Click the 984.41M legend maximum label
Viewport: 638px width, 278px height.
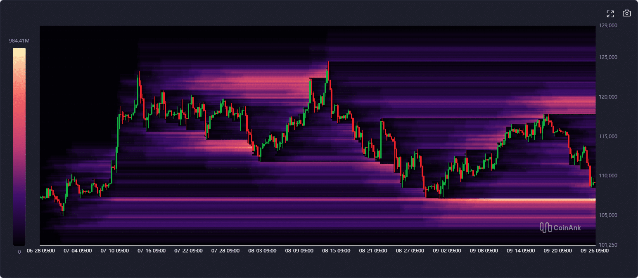19,41
